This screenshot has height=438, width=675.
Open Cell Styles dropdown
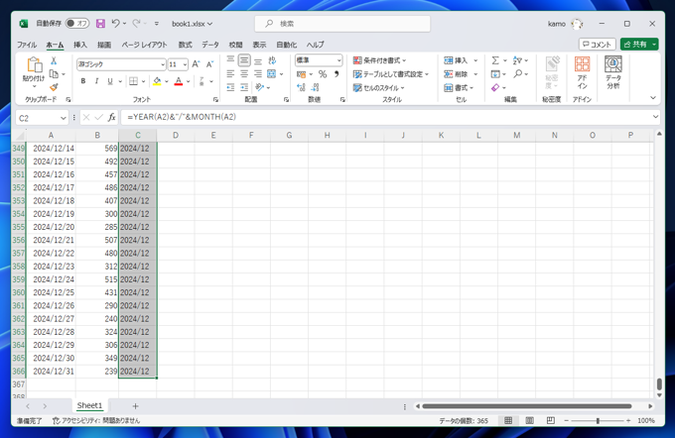click(x=379, y=87)
